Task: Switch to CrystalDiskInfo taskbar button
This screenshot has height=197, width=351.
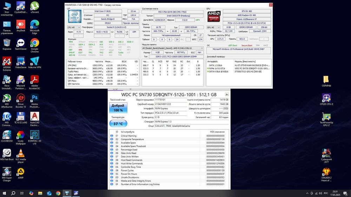Action: [76, 193]
